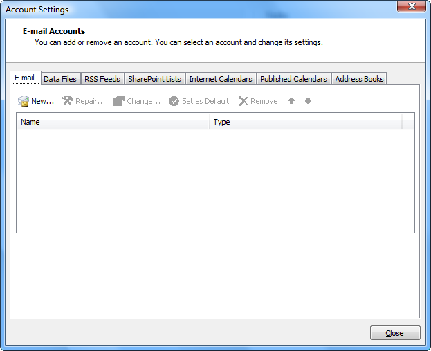The image size is (431, 351).
Task: Click the Repair tools icon
Action: coord(68,101)
